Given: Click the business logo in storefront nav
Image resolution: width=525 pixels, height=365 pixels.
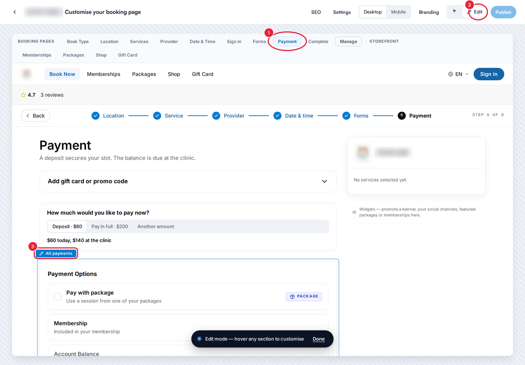Looking at the screenshot, I should tap(27, 74).
